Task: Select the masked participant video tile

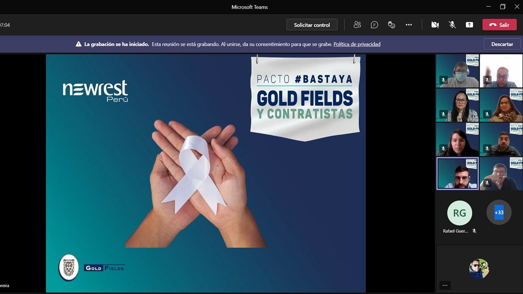Action: coord(457,71)
